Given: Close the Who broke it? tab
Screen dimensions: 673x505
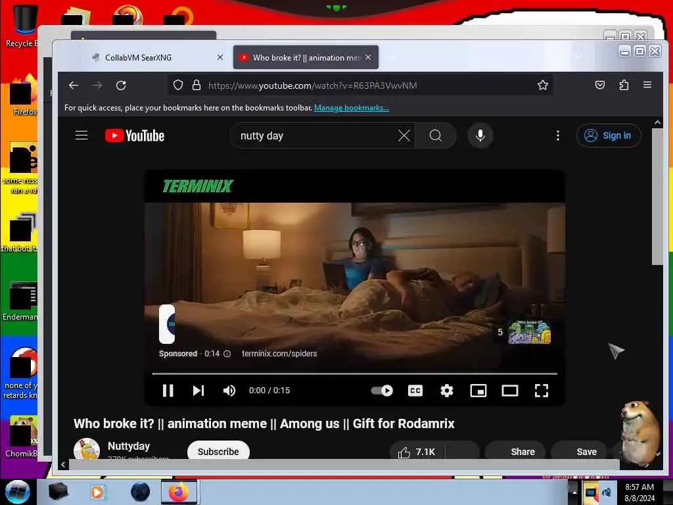Looking at the screenshot, I should point(368,57).
